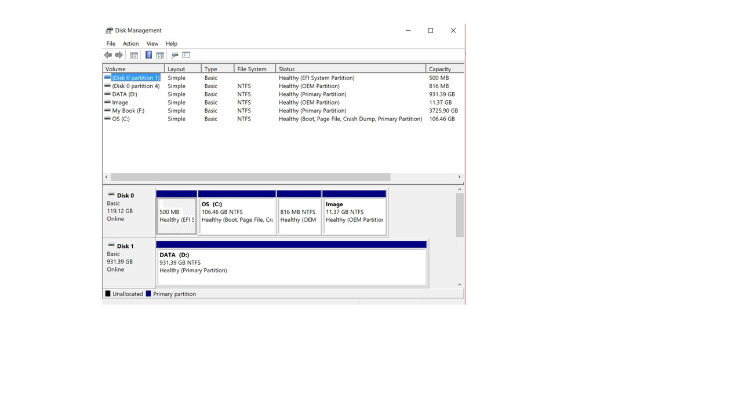Toggle Show/Hide Console Tree icon

134,55
